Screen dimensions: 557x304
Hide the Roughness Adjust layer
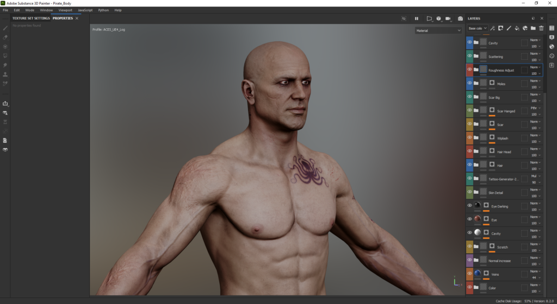pyautogui.click(x=469, y=69)
